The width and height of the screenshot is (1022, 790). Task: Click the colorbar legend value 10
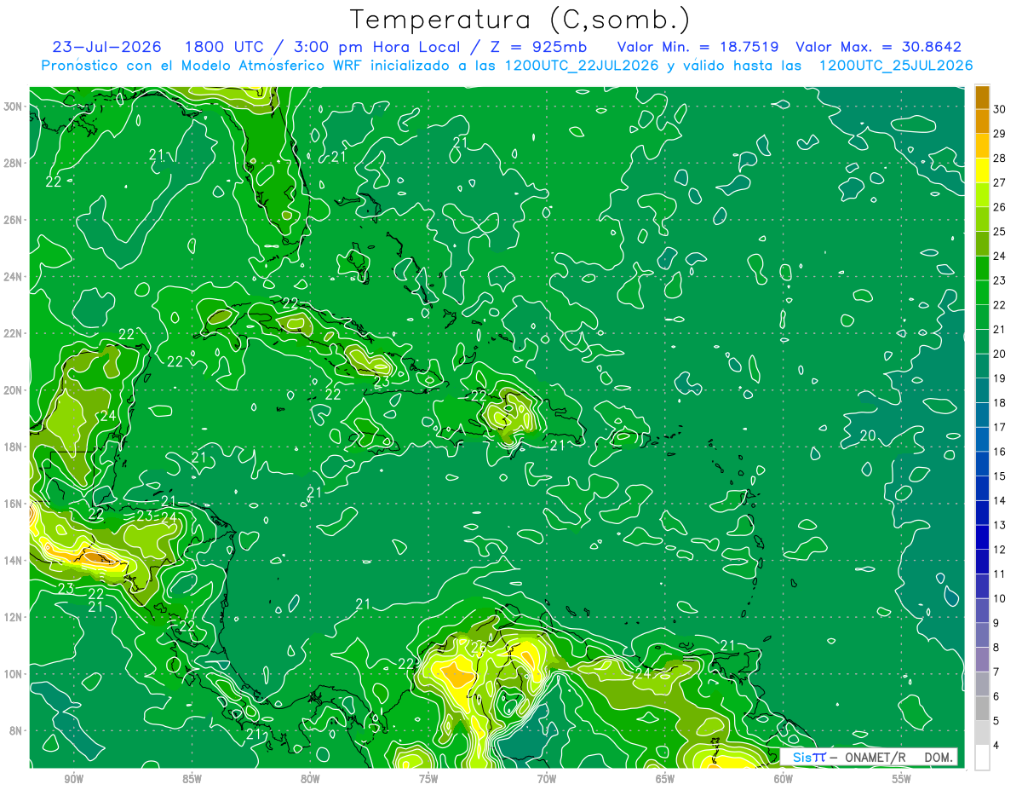[1000, 598]
